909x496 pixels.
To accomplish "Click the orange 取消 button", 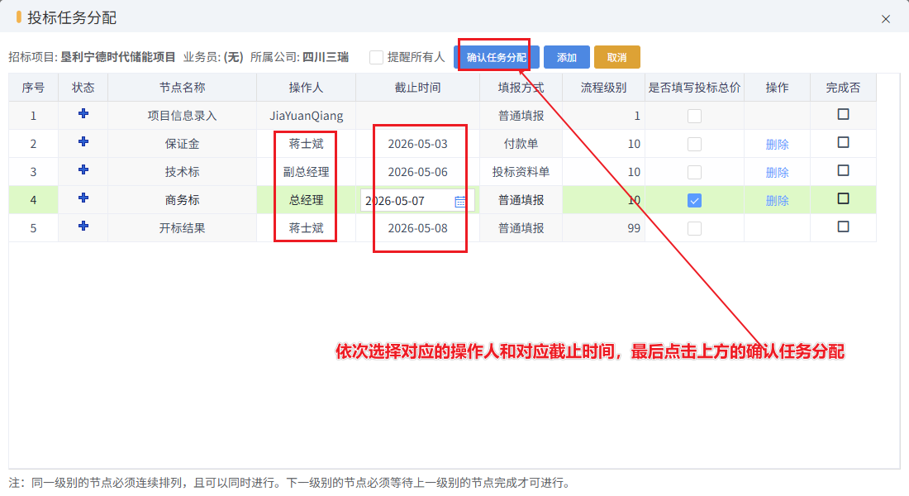I will [616, 57].
